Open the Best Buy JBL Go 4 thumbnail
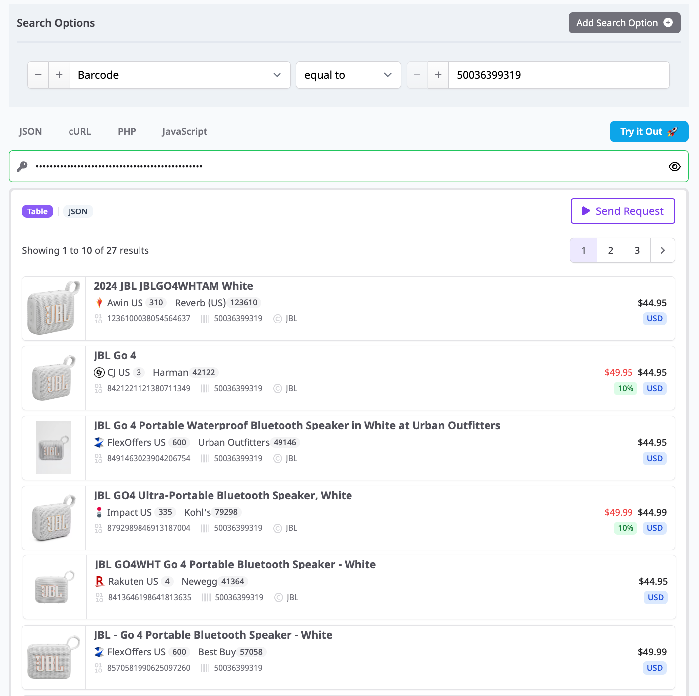The height and width of the screenshot is (696, 699). coord(54,657)
